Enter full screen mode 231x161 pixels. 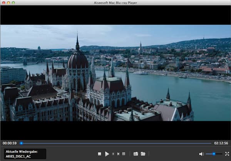click(x=227, y=154)
